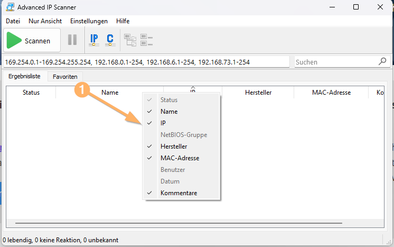
Task: Toggle the IP column in context menu
Action: click(x=181, y=123)
